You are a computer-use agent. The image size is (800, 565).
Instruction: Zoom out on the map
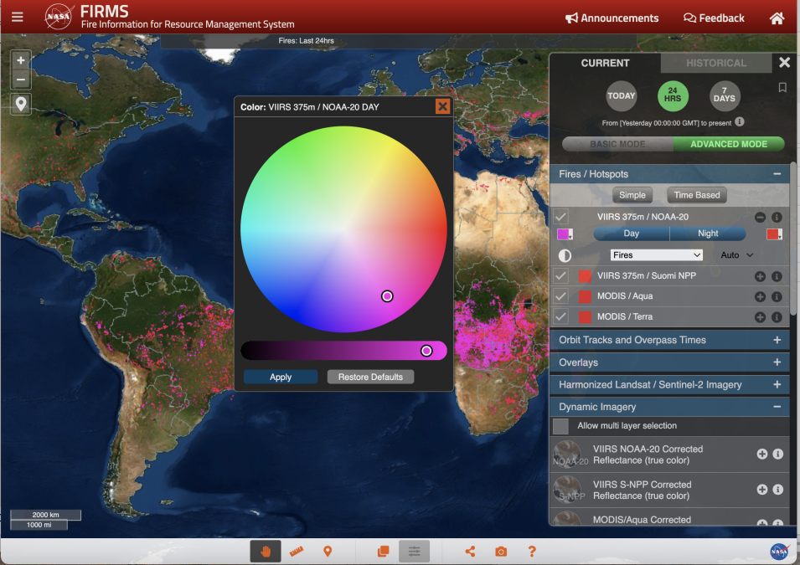pyautogui.click(x=21, y=80)
